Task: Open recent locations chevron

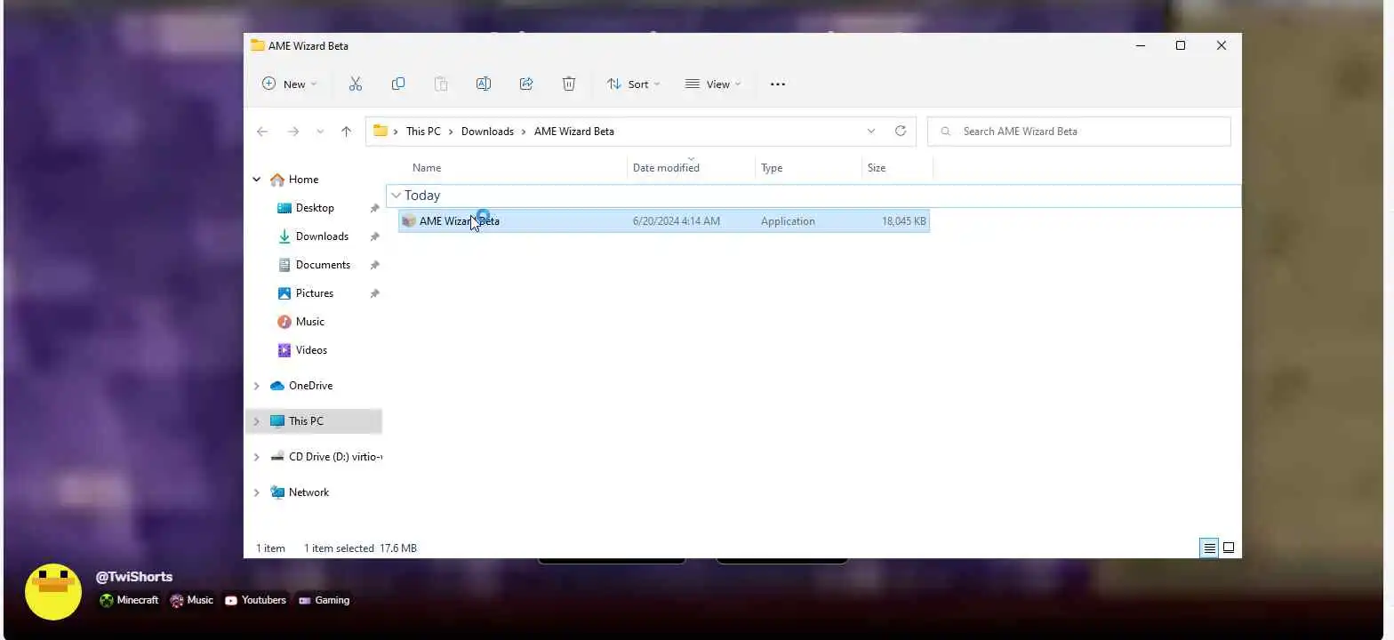Action: click(320, 132)
